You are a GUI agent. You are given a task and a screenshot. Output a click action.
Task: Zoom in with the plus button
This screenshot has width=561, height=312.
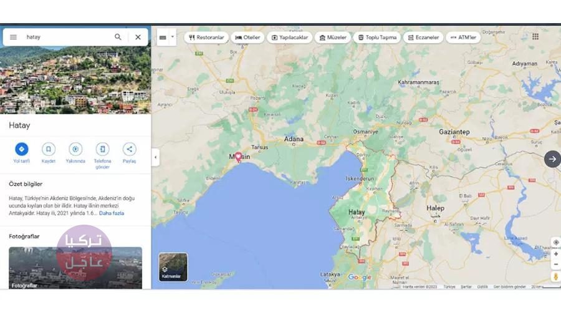point(555,254)
